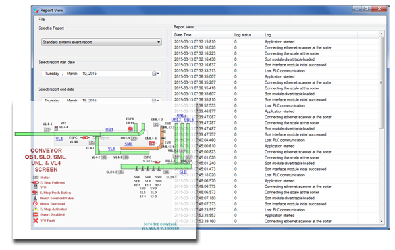Click the red SML1-1 motor icon

click(x=152, y=143)
